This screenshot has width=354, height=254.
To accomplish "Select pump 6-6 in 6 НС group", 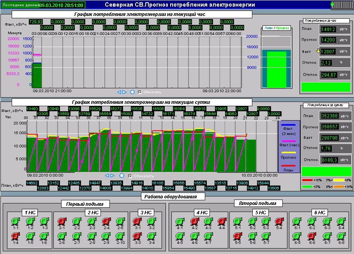I will (x=312, y=236).
